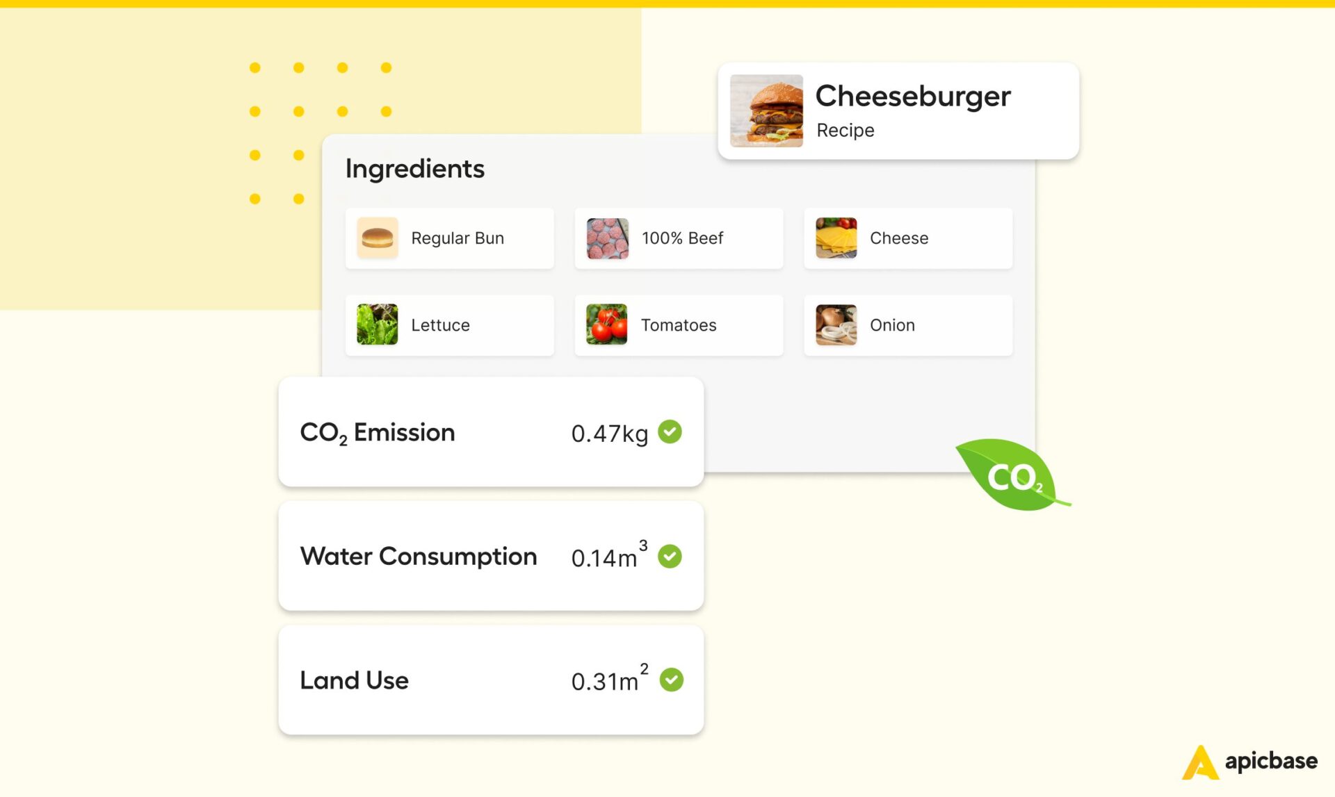Select the Lettuce ingredient item
The width and height of the screenshot is (1335, 797).
(x=449, y=325)
